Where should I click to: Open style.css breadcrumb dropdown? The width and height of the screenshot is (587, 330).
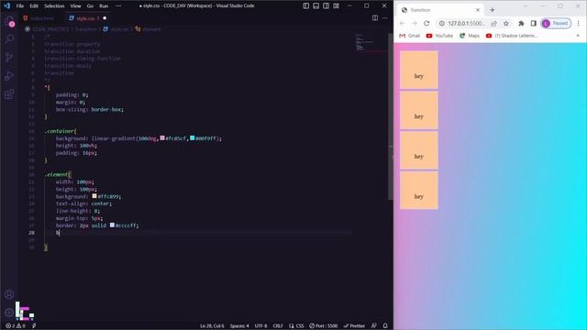pyautogui.click(x=116, y=29)
